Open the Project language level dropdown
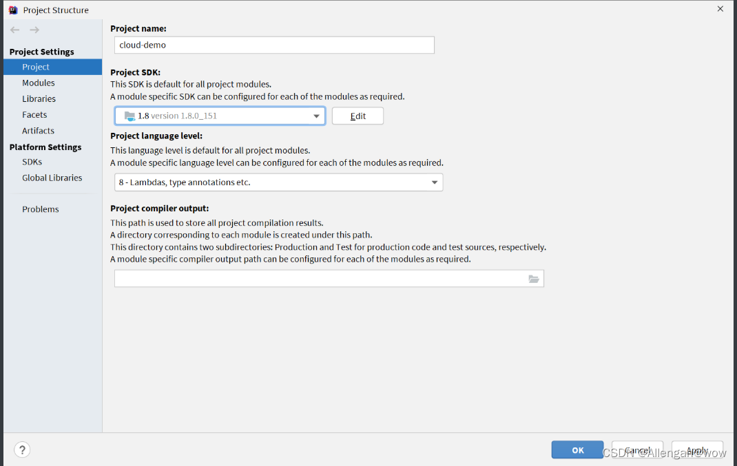 279,182
